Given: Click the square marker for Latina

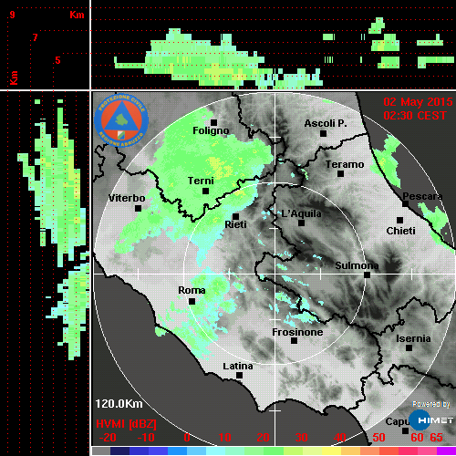Looking at the screenshot, I should pos(239,376).
